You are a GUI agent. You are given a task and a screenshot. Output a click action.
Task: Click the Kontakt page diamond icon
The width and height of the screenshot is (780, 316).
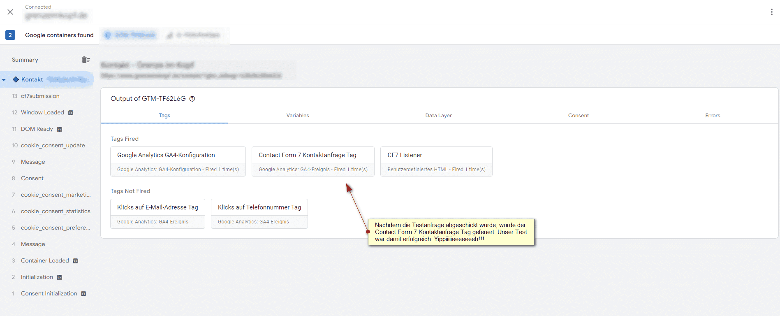pyautogui.click(x=16, y=79)
